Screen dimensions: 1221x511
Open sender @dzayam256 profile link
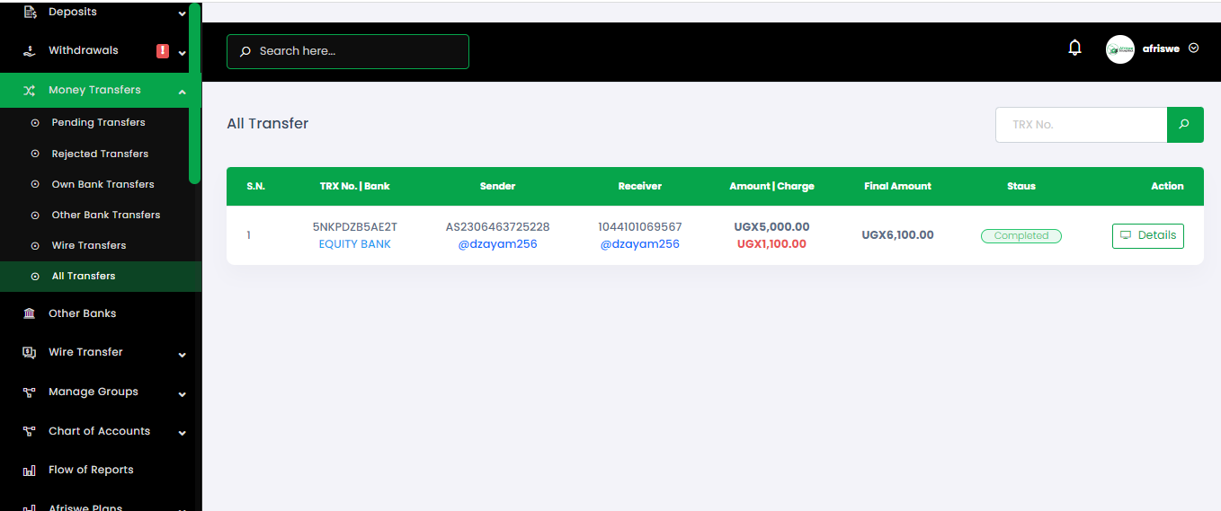point(497,244)
